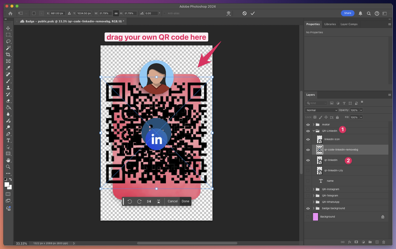This screenshot has height=249, width=396.
Task: Open the Layers panel menu
Action: pyautogui.click(x=390, y=95)
